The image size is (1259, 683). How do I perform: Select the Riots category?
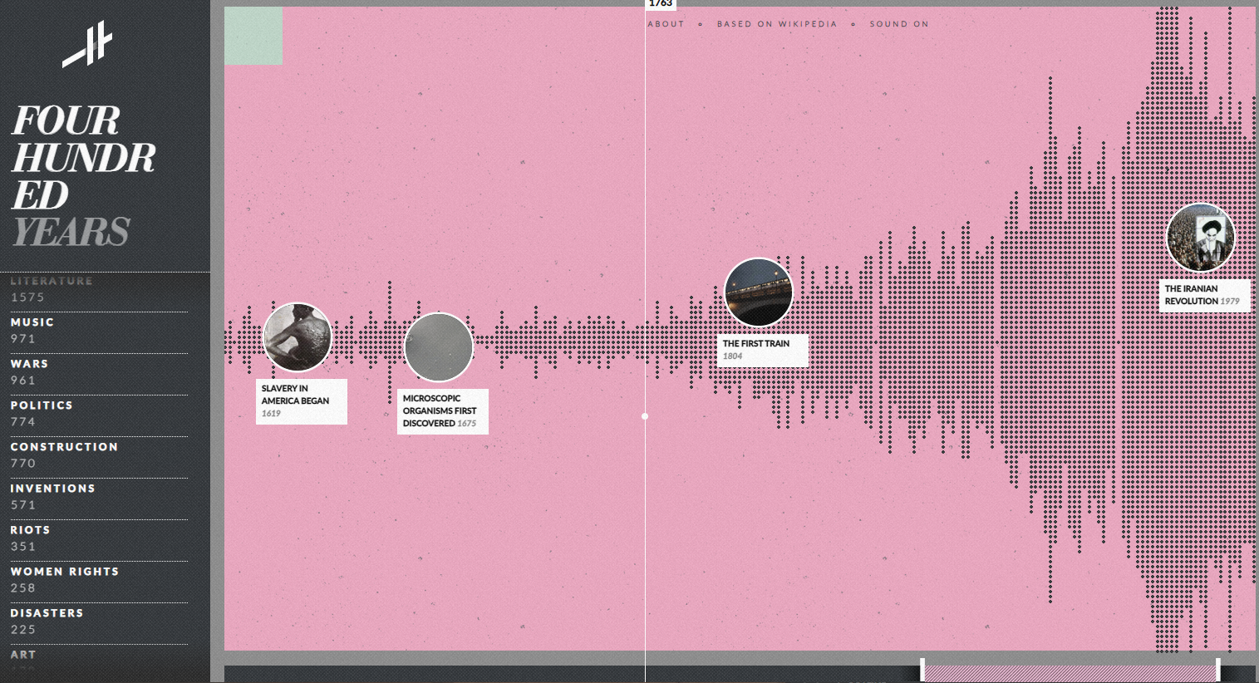pyautogui.click(x=99, y=538)
